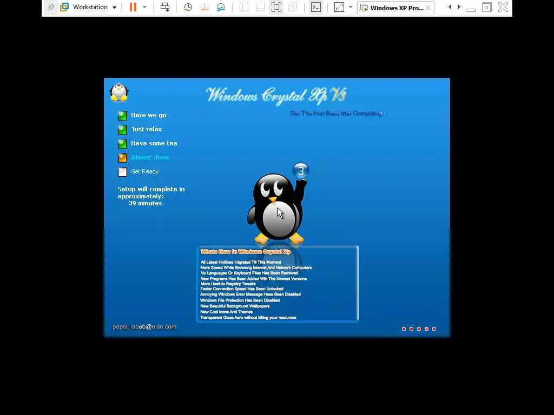
Task: Click the All Latest Hotfixes Integrated line
Action: coord(241,262)
